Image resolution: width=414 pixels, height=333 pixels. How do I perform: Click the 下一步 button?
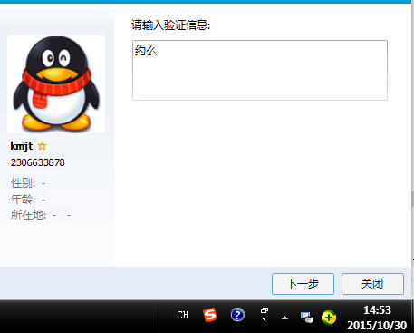(303, 284)
